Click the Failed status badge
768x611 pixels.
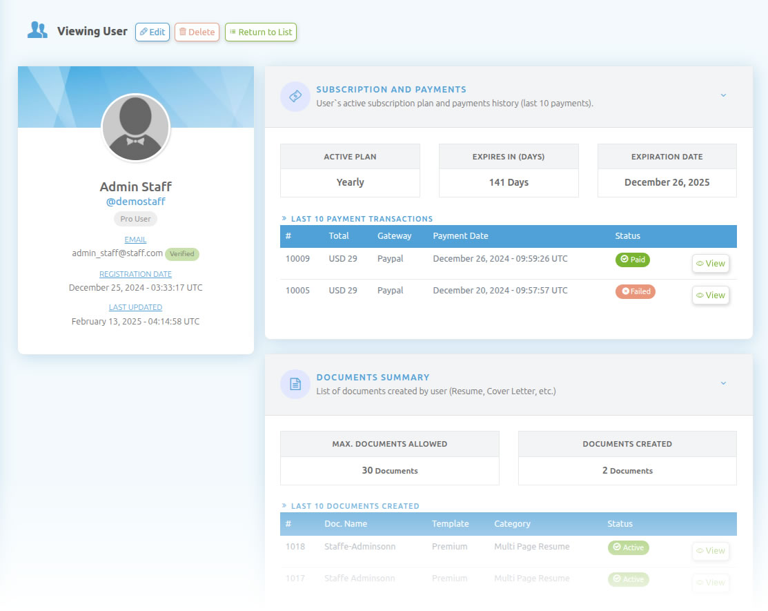click(x=636, y=291)
